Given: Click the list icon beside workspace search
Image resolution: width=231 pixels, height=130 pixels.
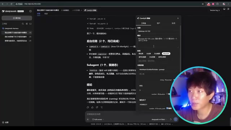Looking at the screenshot, I should pos(27,24).
